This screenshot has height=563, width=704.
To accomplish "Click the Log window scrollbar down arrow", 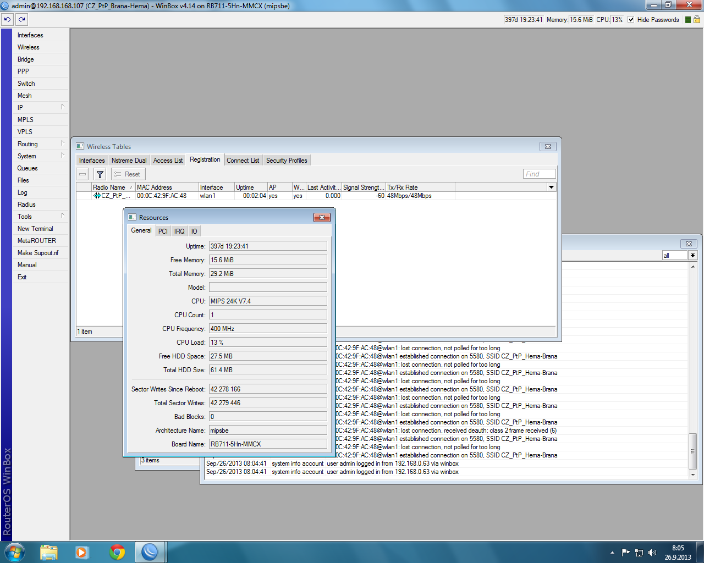I will pyautogui.click(x=692, y=474).
